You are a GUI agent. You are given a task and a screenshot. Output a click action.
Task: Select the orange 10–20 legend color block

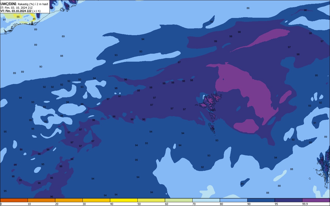click(41, 200)
